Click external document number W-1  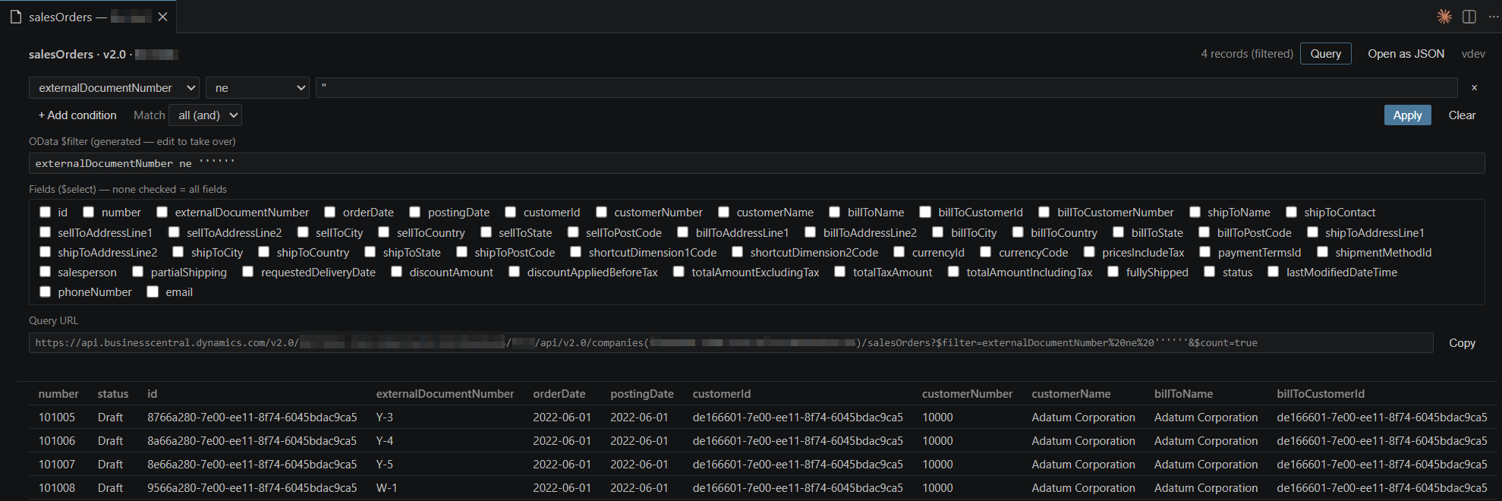point(386,488)
